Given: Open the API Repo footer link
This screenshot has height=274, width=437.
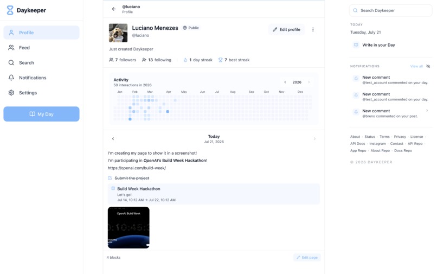Looking at the screenshot, I should pos(415,144).
